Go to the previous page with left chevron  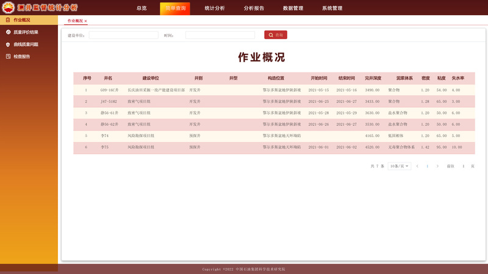click(417, 166)
